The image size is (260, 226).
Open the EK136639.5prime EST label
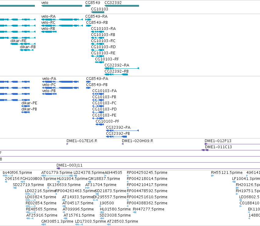(64, 185)
